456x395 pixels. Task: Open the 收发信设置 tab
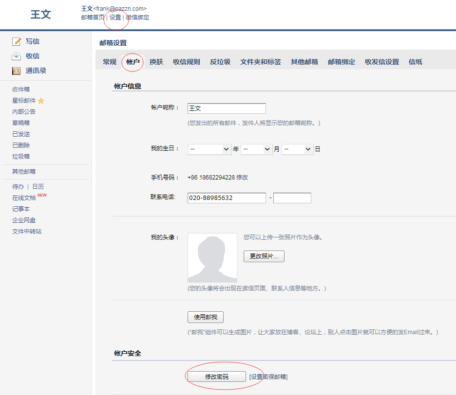(382, 62)
